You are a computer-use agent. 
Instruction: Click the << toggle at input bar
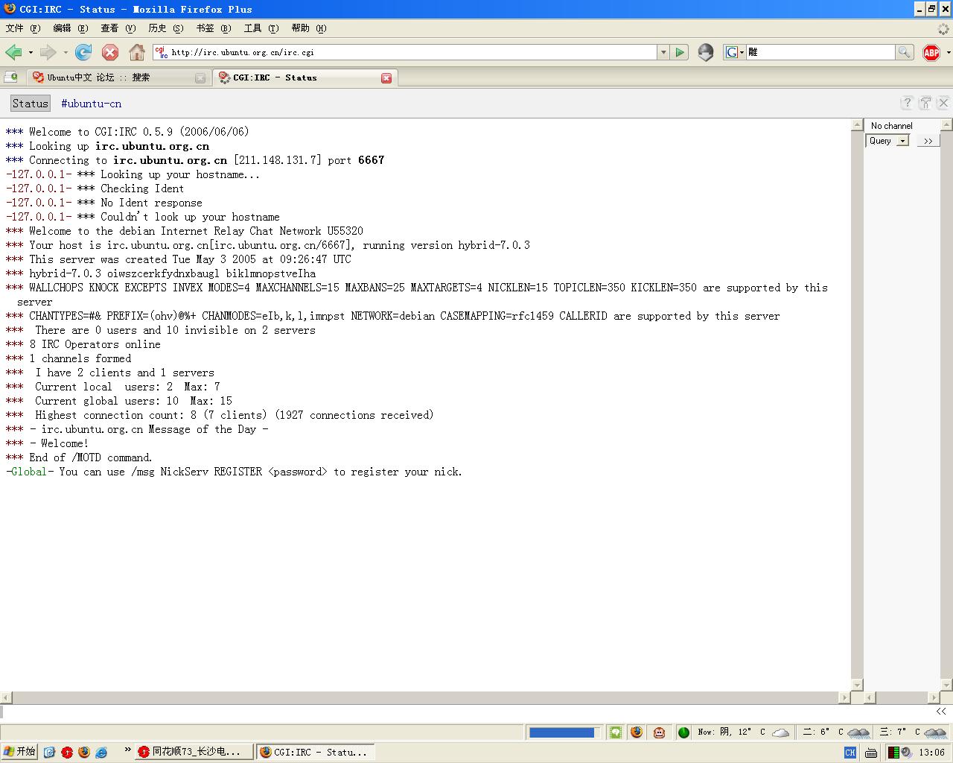[941, 712]
